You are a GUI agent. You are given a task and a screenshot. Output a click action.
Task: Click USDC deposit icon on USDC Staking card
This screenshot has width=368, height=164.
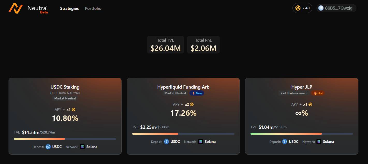coord(48,147)
